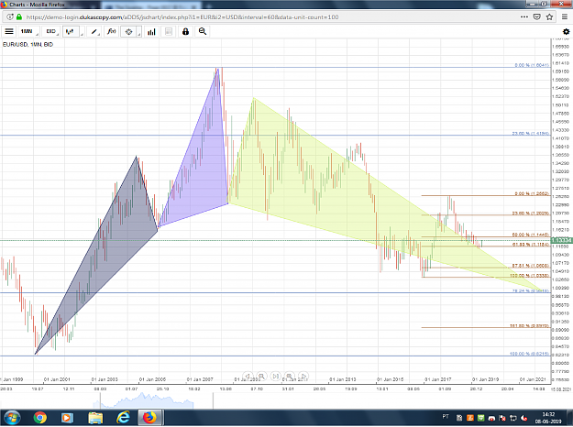
Task: Click the Firefox taskbar button
Action: pyautogui.click(x=149, y=418)
